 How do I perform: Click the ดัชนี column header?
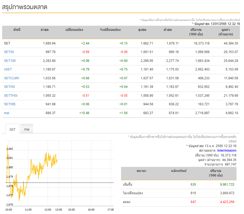click(17, 30)
